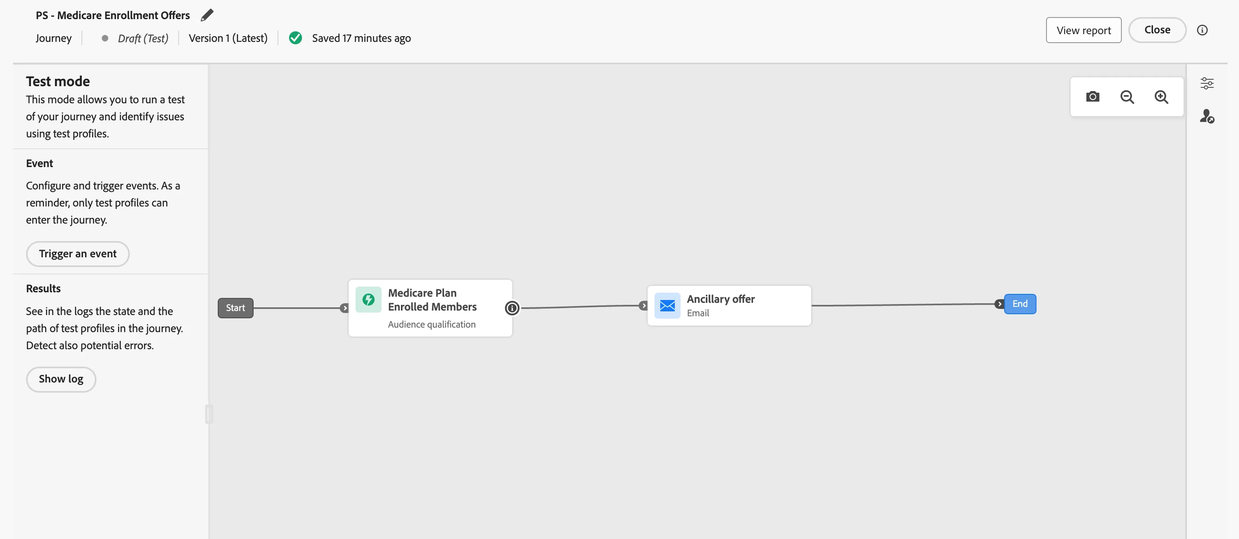Select the Start node

(236, 308)
